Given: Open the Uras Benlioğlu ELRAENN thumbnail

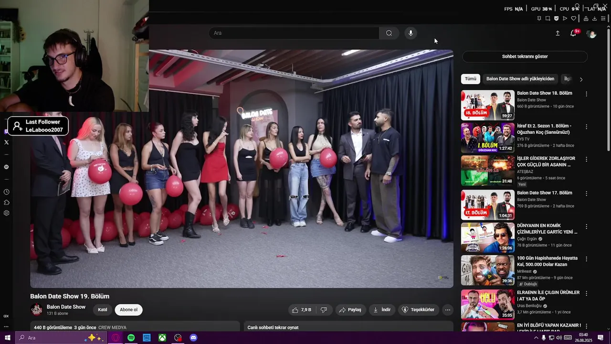Looking at the screenshot, I should tap(487, 304).
